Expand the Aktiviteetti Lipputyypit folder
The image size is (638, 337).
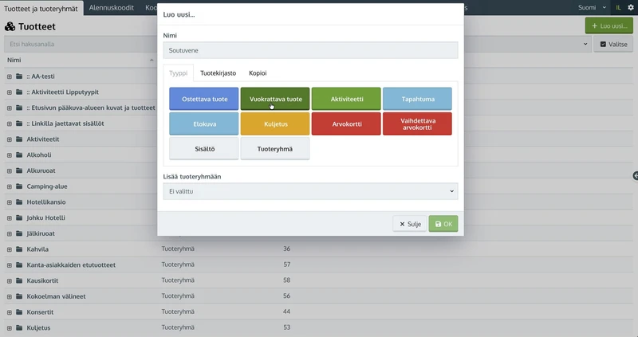coord(10,92)
